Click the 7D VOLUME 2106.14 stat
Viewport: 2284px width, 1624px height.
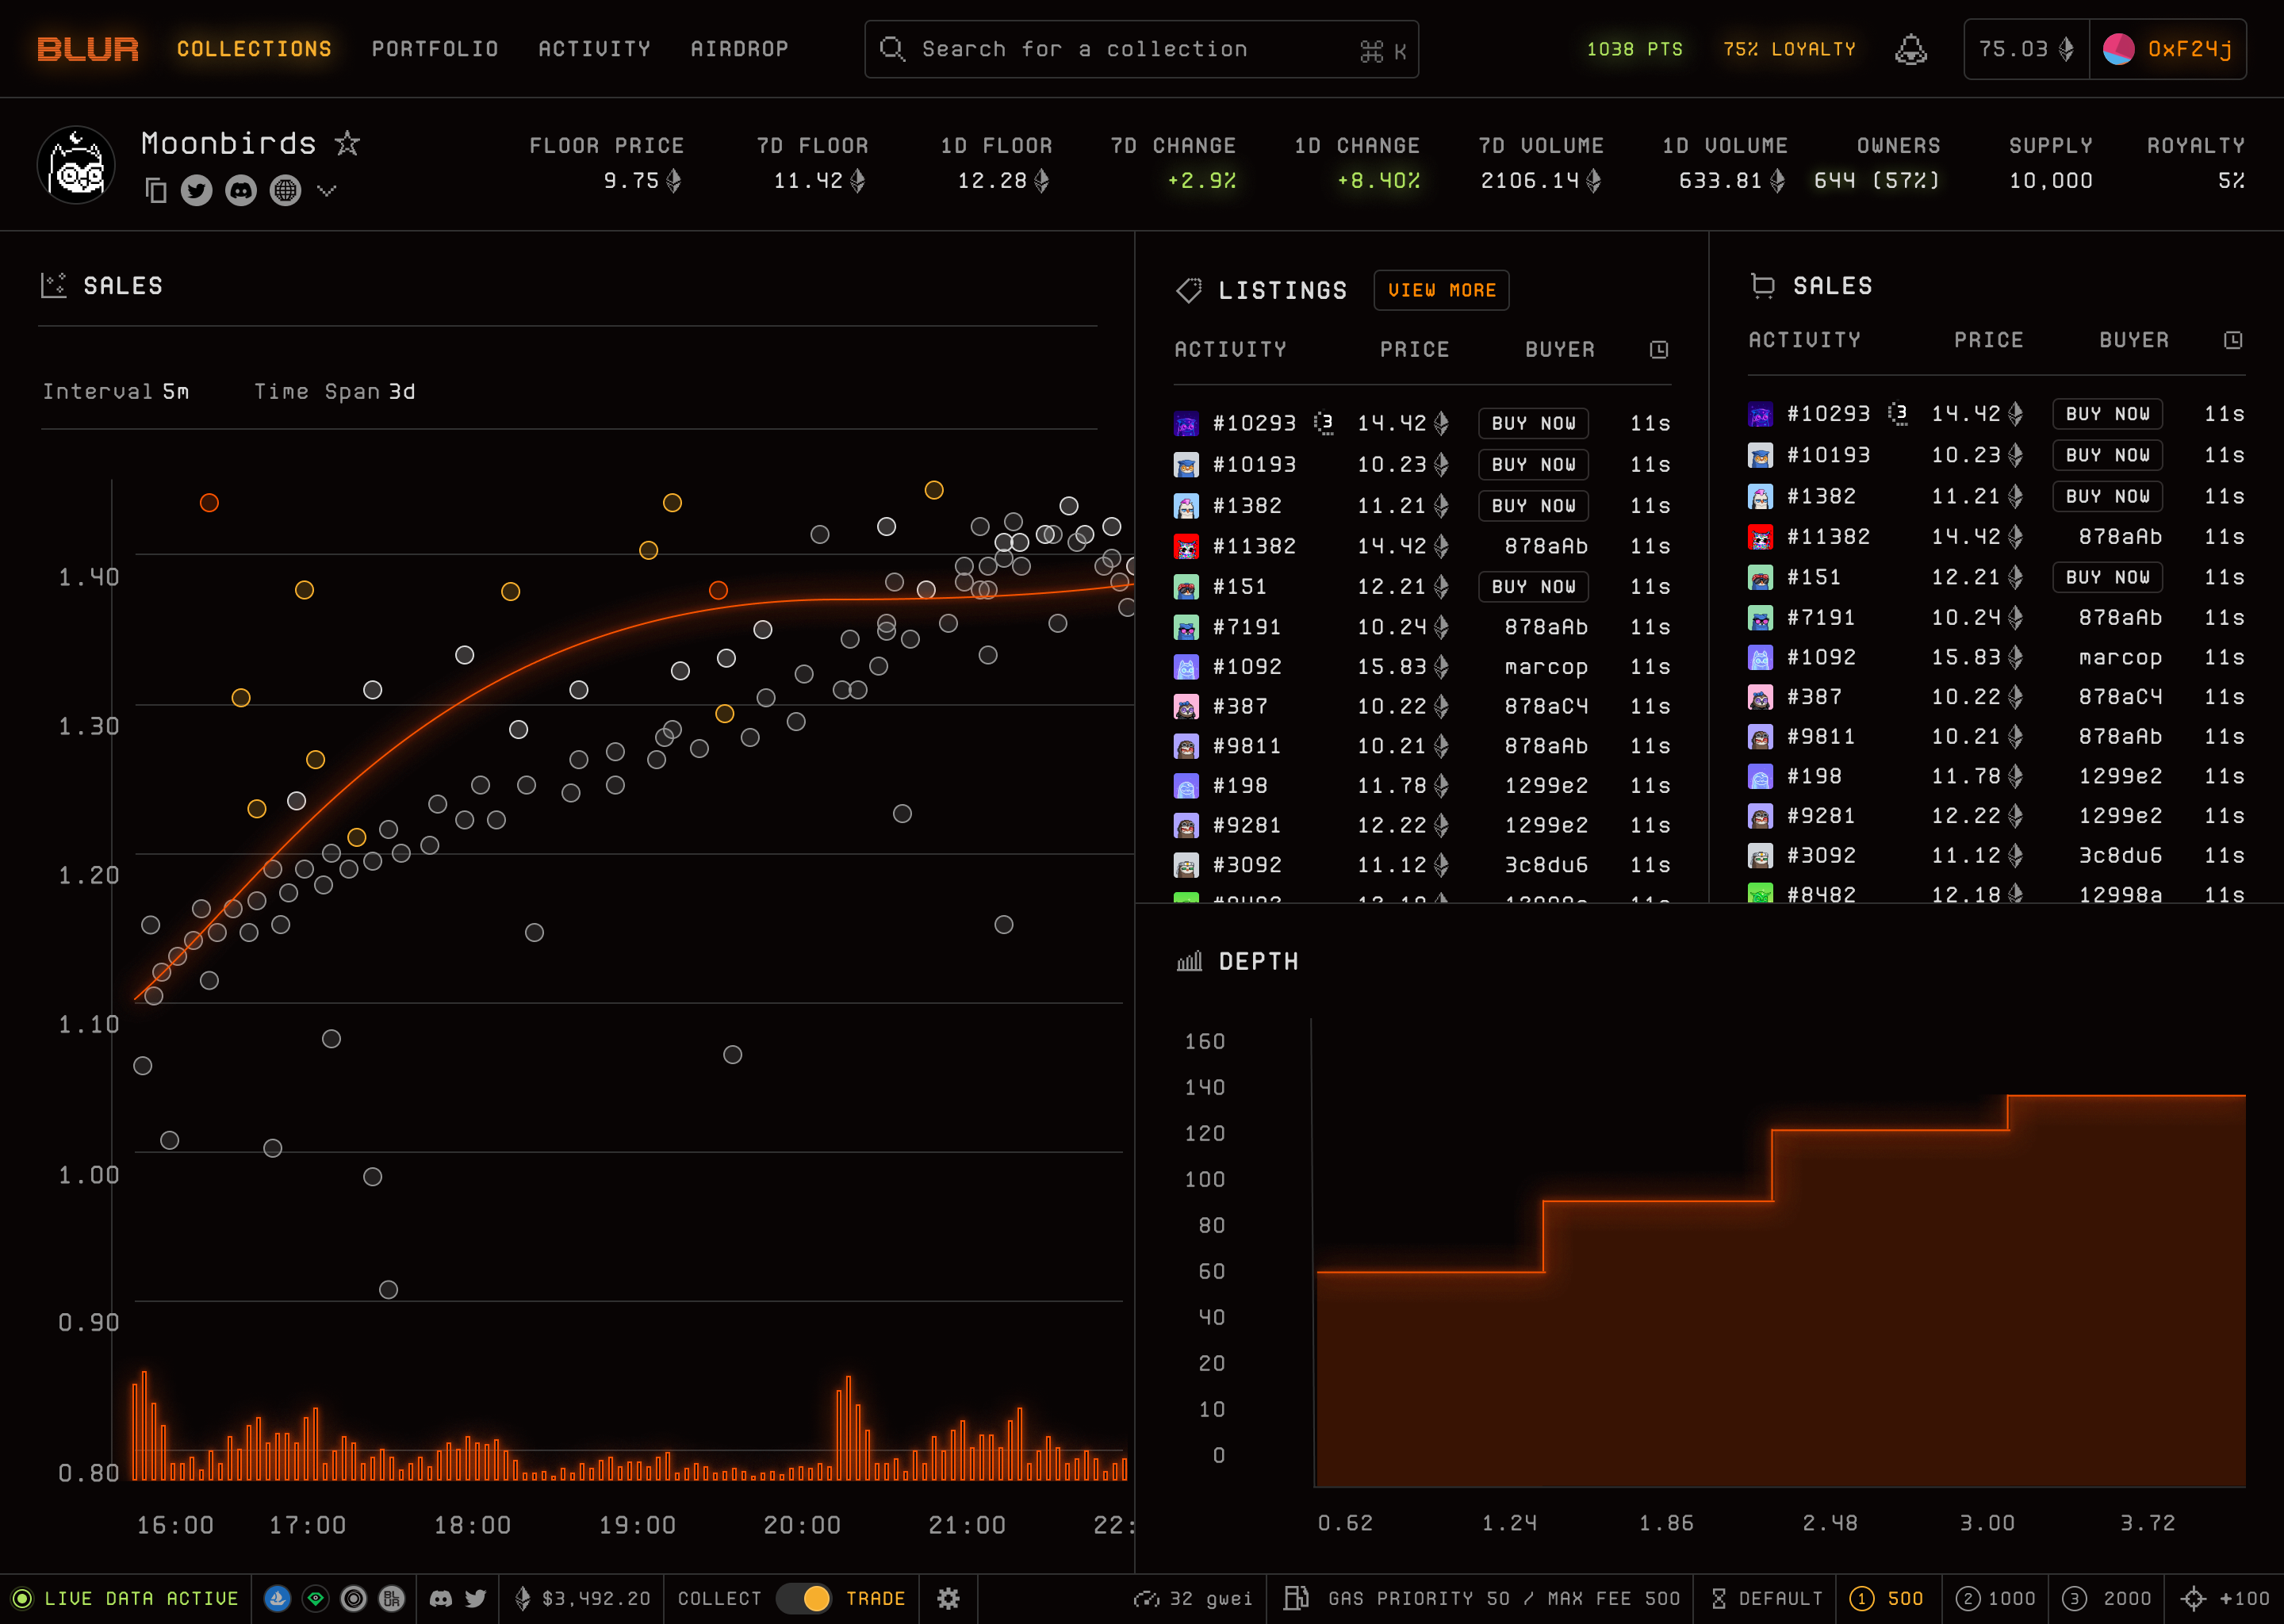coord(1541,163)
